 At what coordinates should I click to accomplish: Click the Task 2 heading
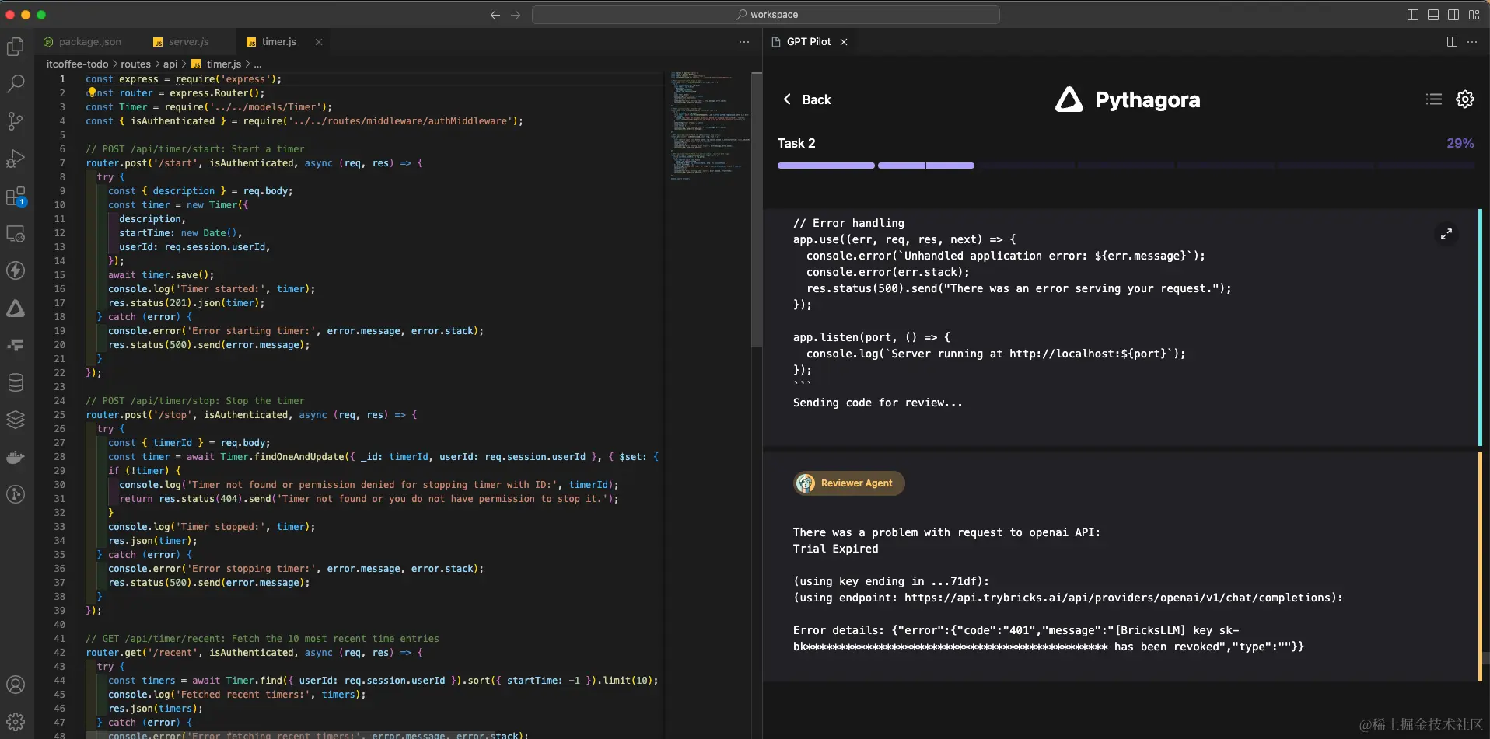[796, 143]
